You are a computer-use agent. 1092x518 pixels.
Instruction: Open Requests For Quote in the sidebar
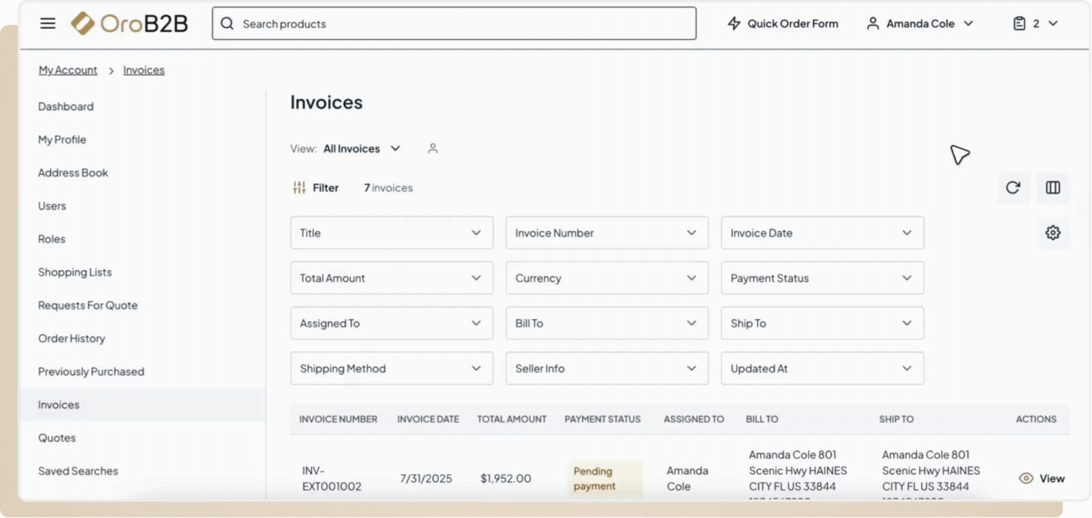tap(88, 305)
